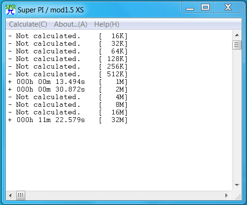Click the vertical scrollbar down arrow

(237, 185)
